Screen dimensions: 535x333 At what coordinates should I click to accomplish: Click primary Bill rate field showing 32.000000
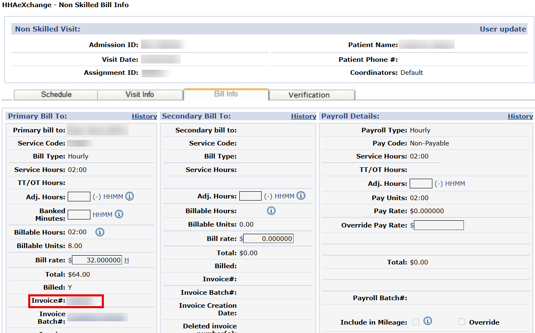click(x=97, y=260)
